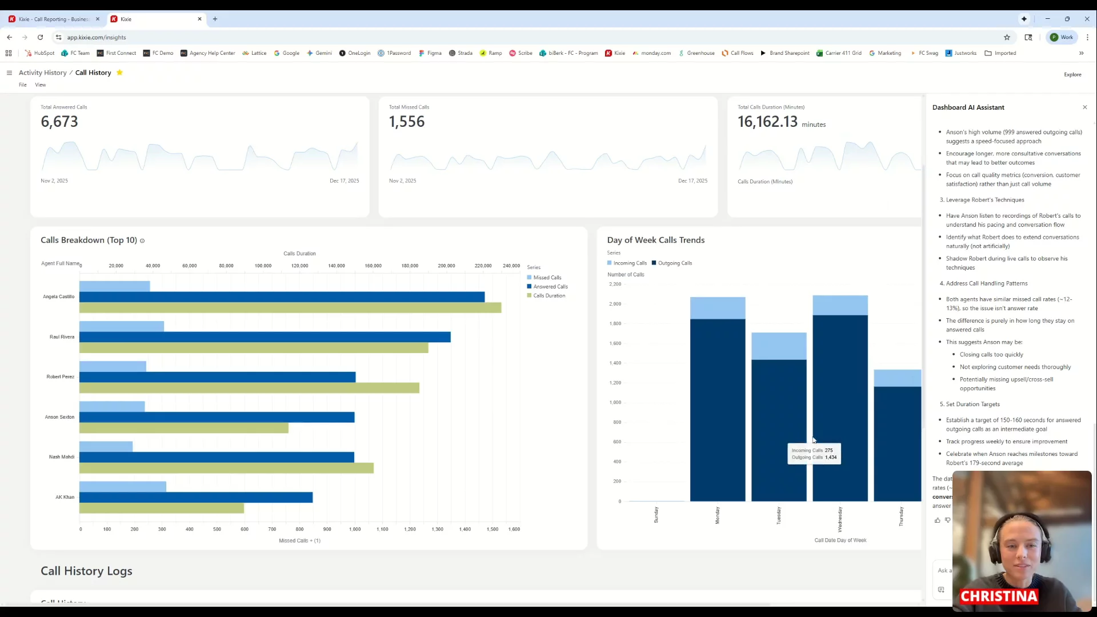Toggle the Missed Calls legend series
Viewport: 1097px width, 617px height.
click(547, 278)
